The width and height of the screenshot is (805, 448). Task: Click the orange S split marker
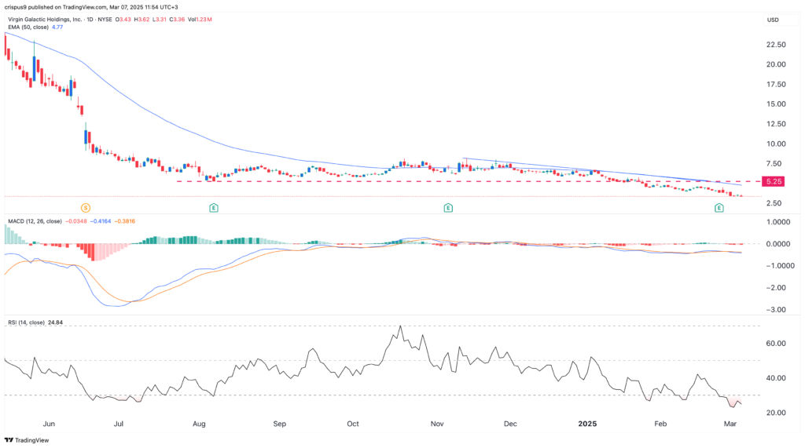(x=86, y=208)
